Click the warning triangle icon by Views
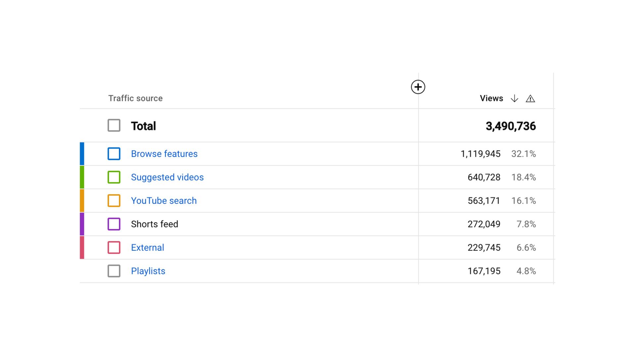635x357 pixels. (530, 99)
